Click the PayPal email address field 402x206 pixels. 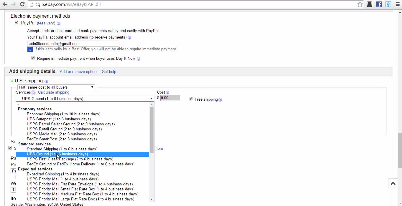point(73,44)
